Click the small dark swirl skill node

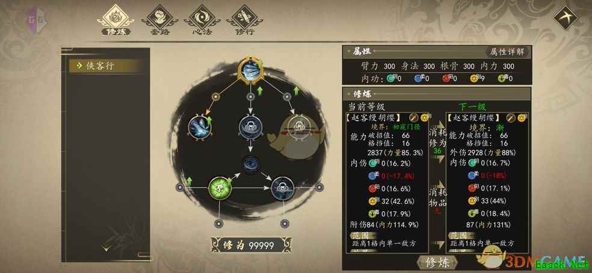point(250,165)
